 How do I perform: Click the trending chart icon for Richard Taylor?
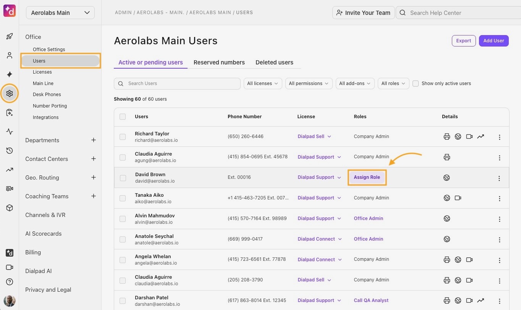point(481,137)
